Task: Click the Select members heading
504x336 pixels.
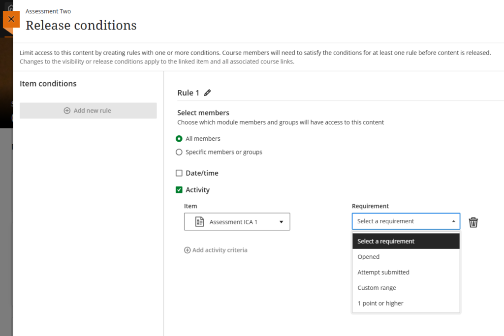Action: [x=203, y=113]
